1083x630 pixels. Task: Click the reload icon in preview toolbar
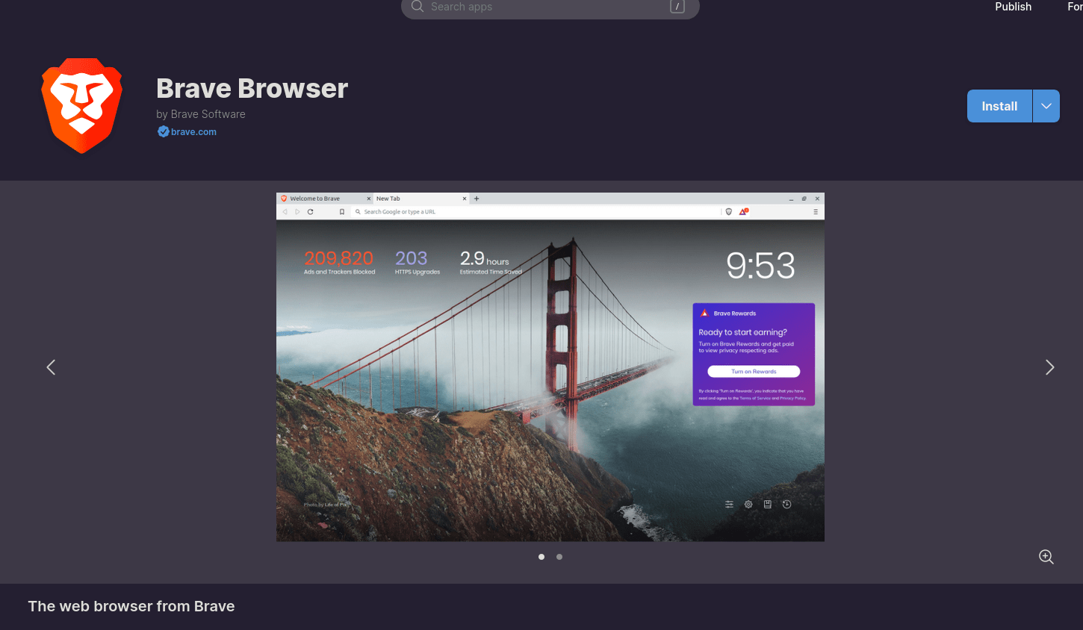(x=310, y=212)
